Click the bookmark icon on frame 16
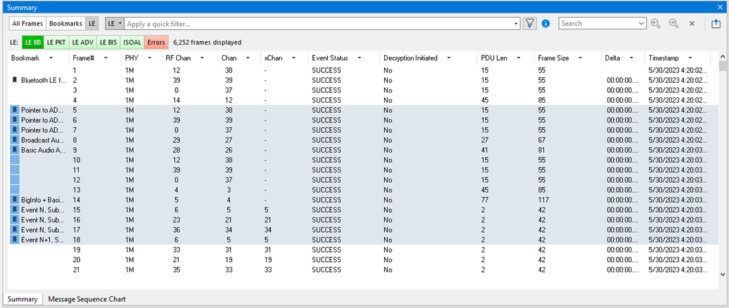 [14, 220]
